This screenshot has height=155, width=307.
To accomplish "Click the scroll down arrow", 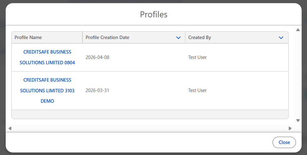I will tap(298, 120).
